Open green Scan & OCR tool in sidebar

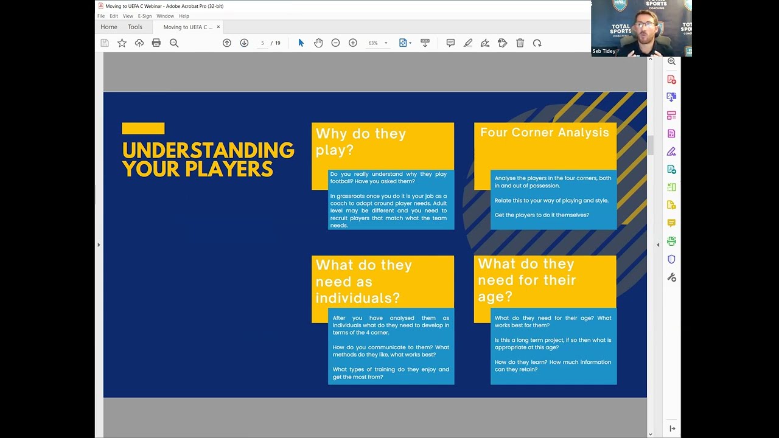672,241
